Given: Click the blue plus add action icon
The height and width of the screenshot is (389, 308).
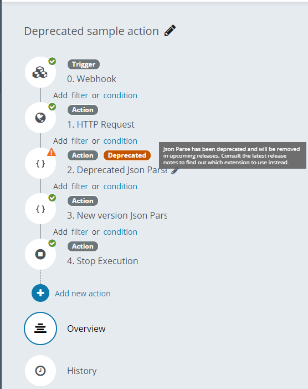Looking at the screenshot, I should tap(40, 293).
